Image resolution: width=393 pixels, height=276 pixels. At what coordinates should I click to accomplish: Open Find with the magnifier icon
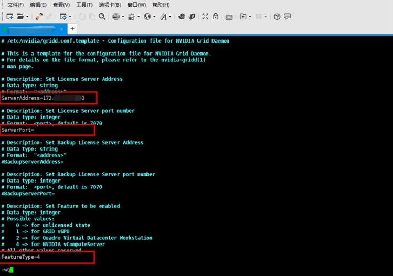102,17
